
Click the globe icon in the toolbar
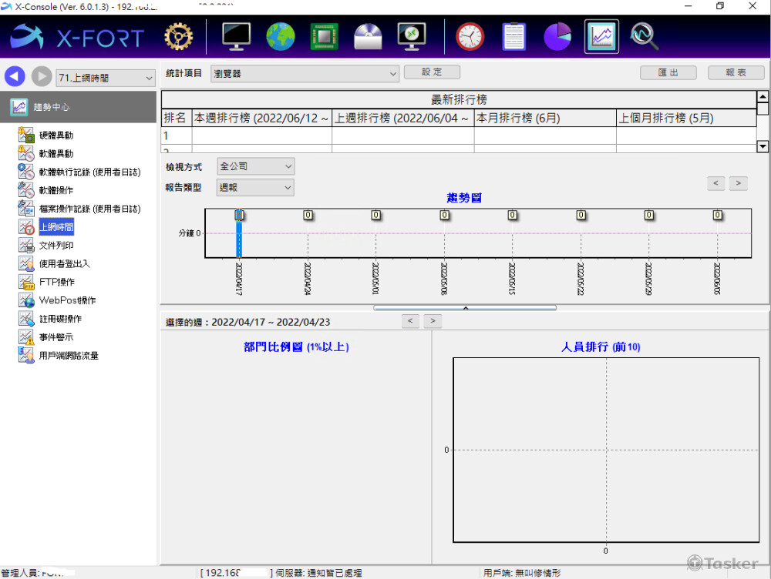[281, 36]
